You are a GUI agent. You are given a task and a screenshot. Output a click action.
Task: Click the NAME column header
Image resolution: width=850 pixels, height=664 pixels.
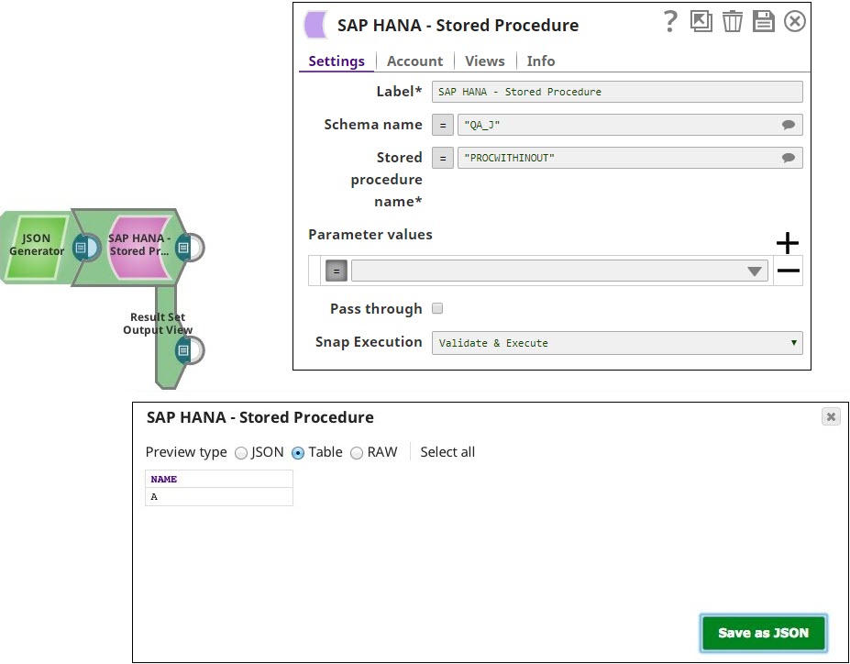click(219, 479)
